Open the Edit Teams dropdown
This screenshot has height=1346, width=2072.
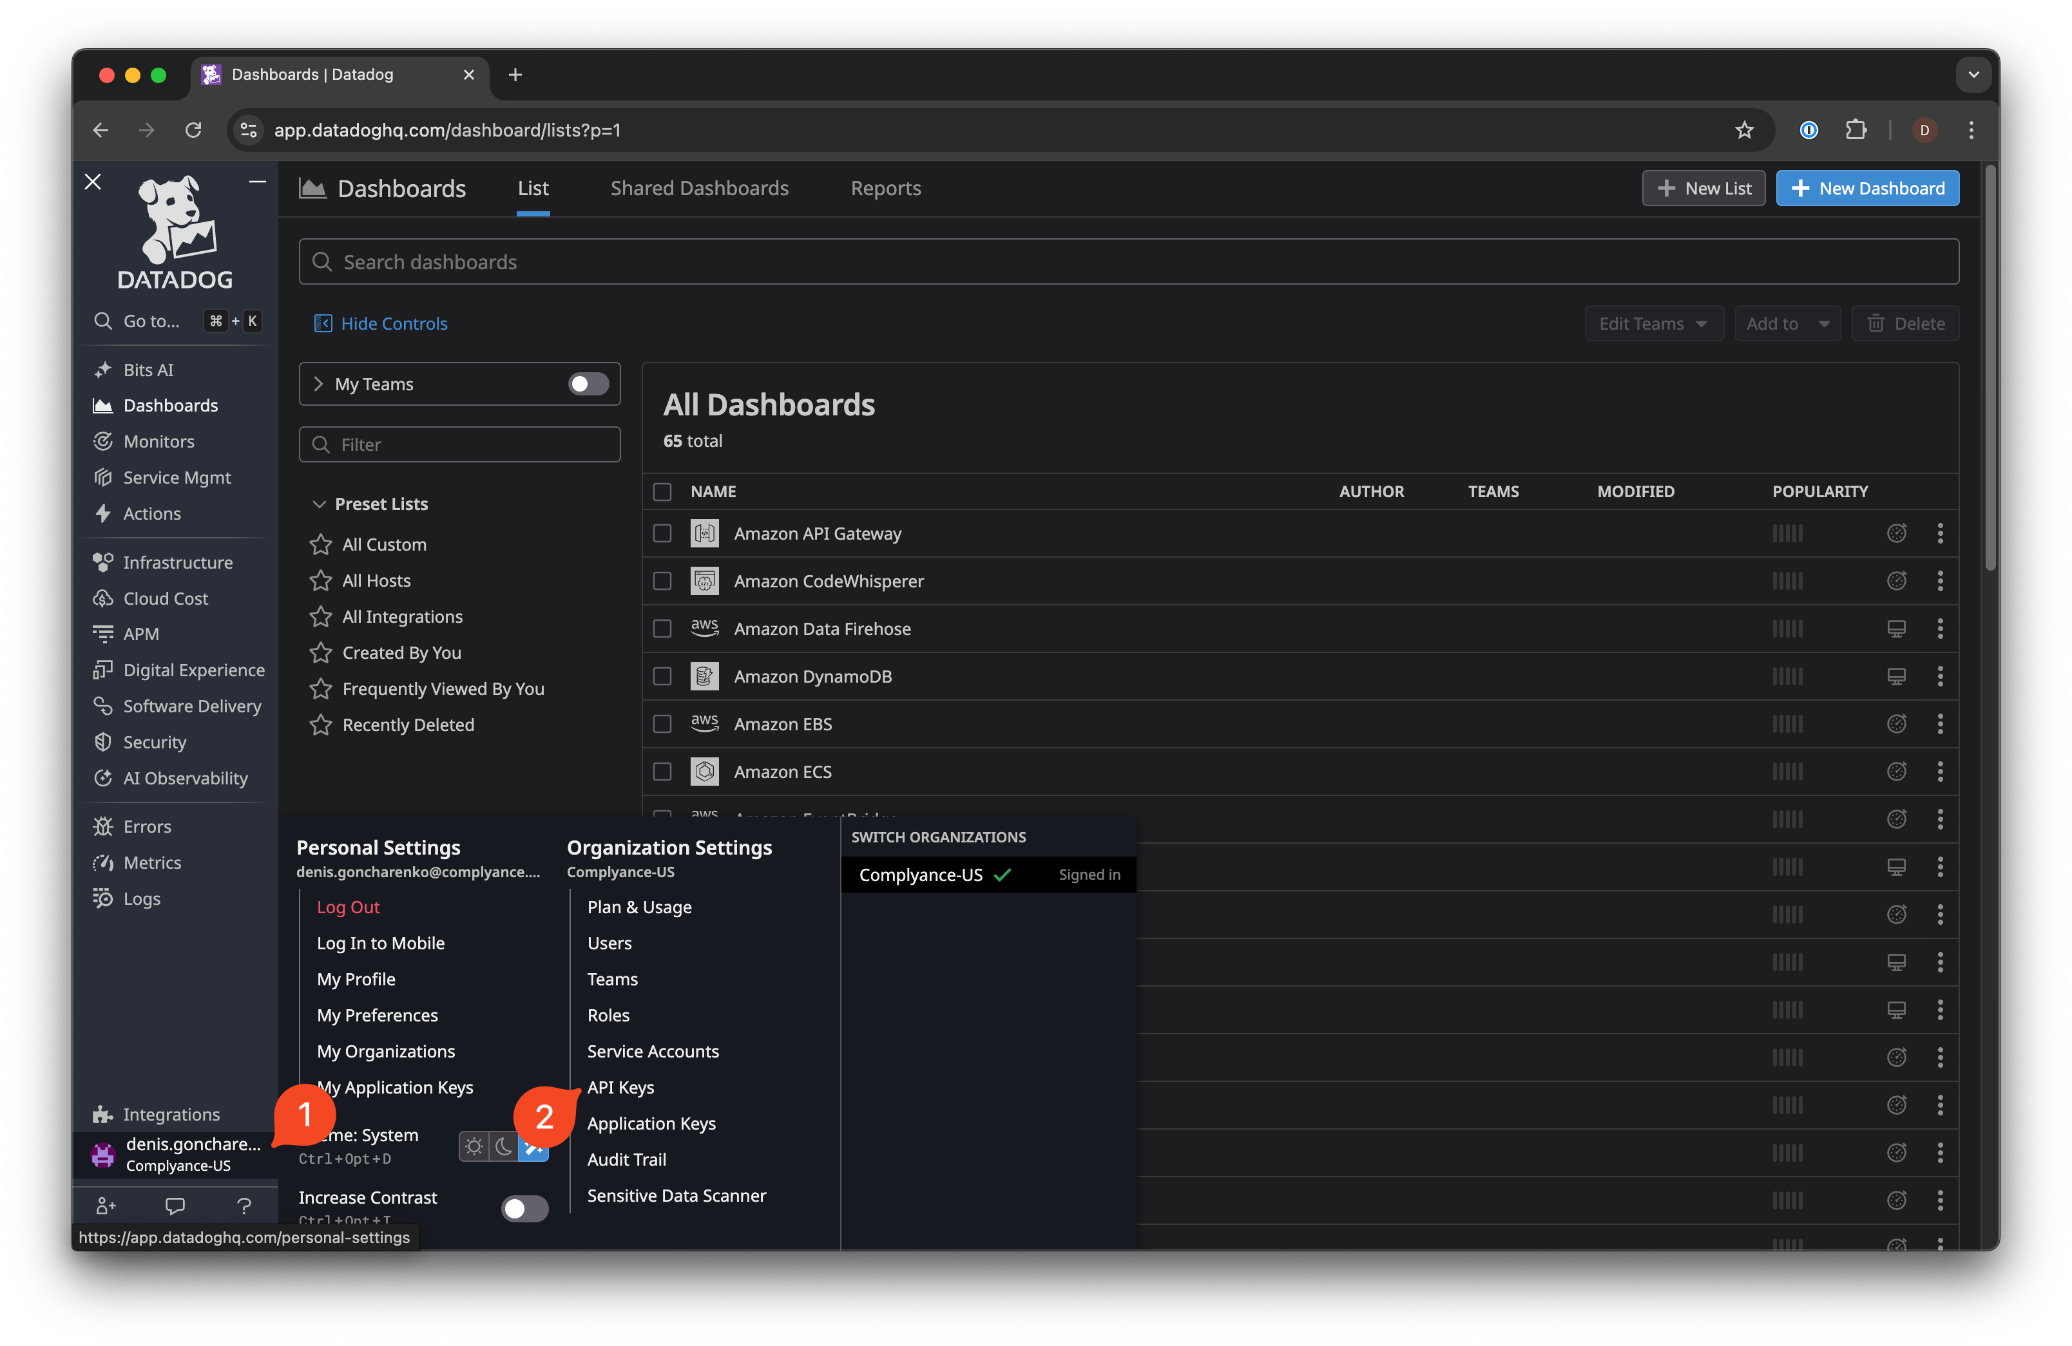pos(1653,323)
